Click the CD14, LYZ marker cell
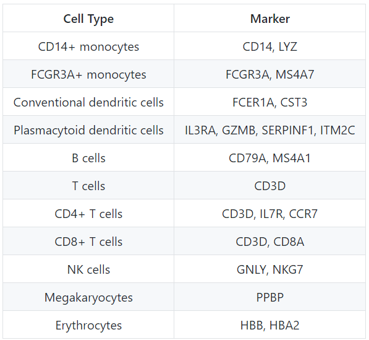369x340 pixels. 269,46
